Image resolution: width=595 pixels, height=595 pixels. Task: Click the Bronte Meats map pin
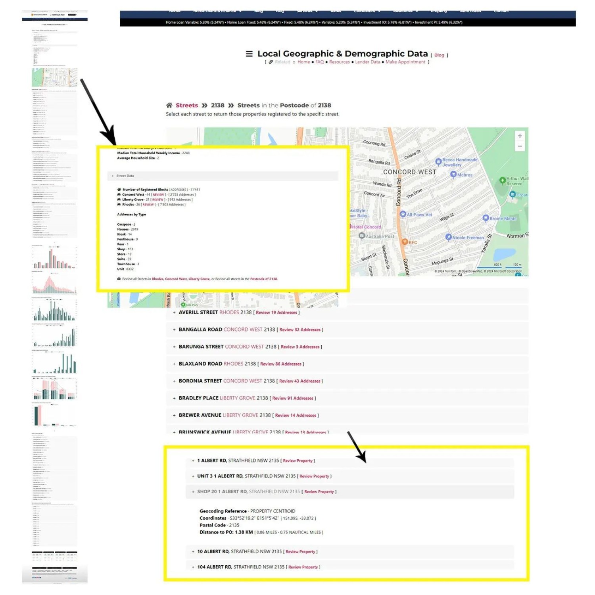486,218
